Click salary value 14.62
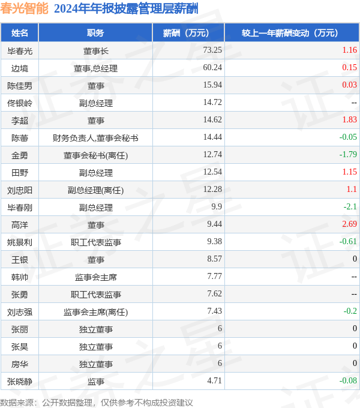Screen dimensions: 360x408 click(x=212, y=119)
